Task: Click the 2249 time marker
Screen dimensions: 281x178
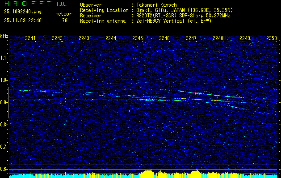Action: [x=245, y=38]
